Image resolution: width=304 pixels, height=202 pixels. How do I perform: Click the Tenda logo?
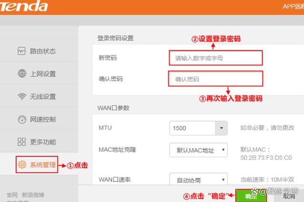23,6
